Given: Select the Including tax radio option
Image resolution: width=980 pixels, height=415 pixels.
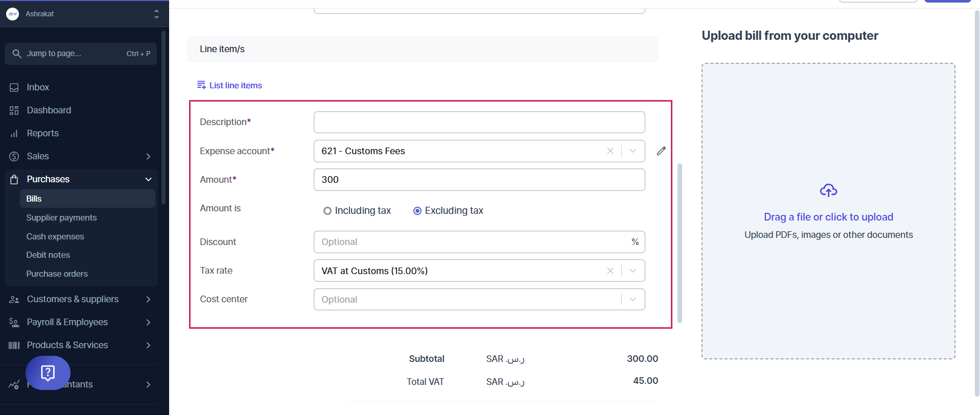Looking at the screenshot, I should coord(328,211).
